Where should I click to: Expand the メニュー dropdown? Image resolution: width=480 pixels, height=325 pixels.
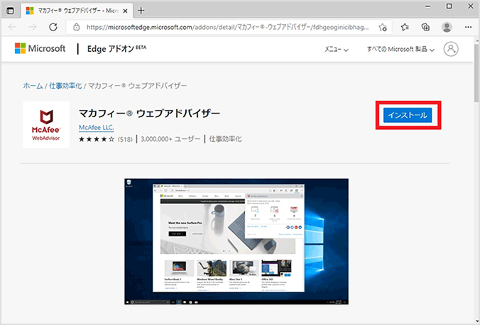[x=337, y=49]
